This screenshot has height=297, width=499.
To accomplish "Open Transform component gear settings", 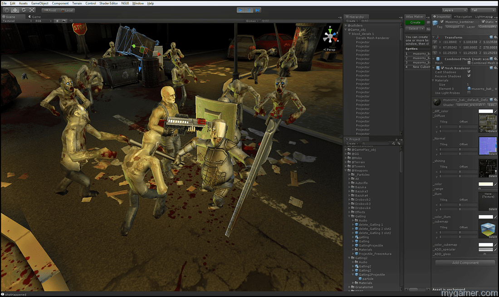I will click(x=495, y=37).
